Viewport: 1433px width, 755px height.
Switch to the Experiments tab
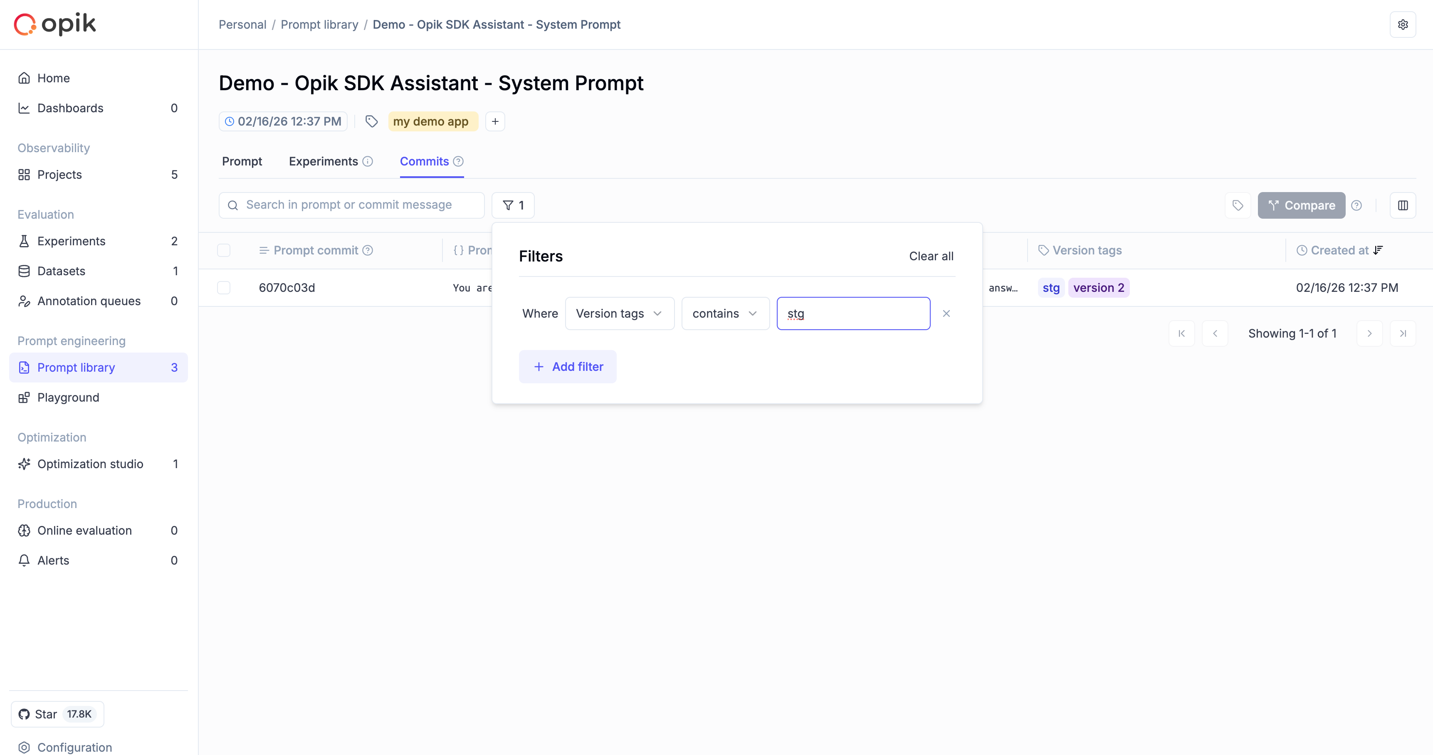tap(323, 161)
